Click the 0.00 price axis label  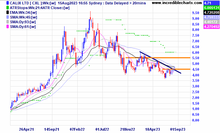(x=196, y=120)
